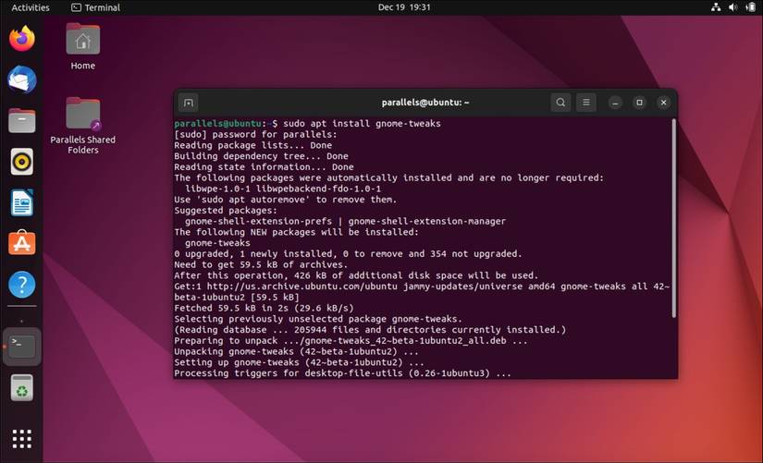Image resolution: width=763 pixels, height=463 pixels.
Task: Select the Terminal icon in the dock
Action: pos(22,347)
